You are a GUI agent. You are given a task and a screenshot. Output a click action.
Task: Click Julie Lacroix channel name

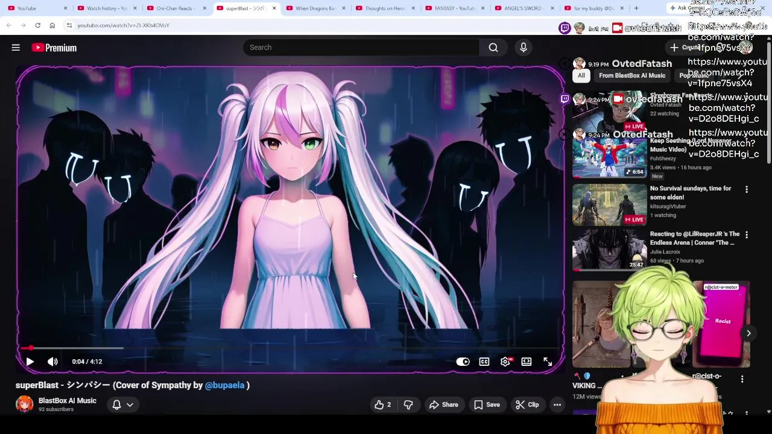click(x=665, y=252)
